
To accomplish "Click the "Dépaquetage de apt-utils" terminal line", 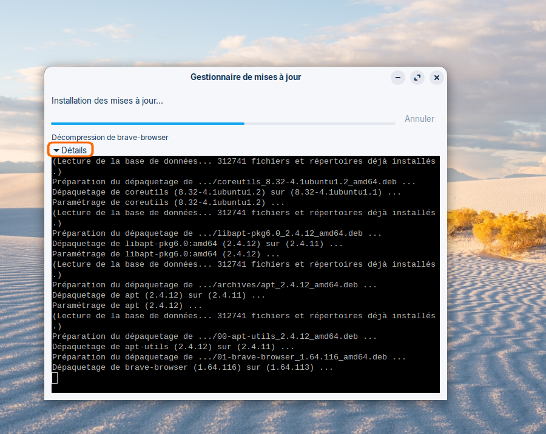I will 173,347.
